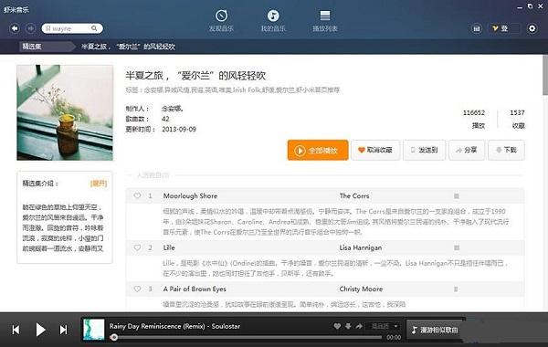
Task: Click the magnifier search icon
Action: (94, 28)
